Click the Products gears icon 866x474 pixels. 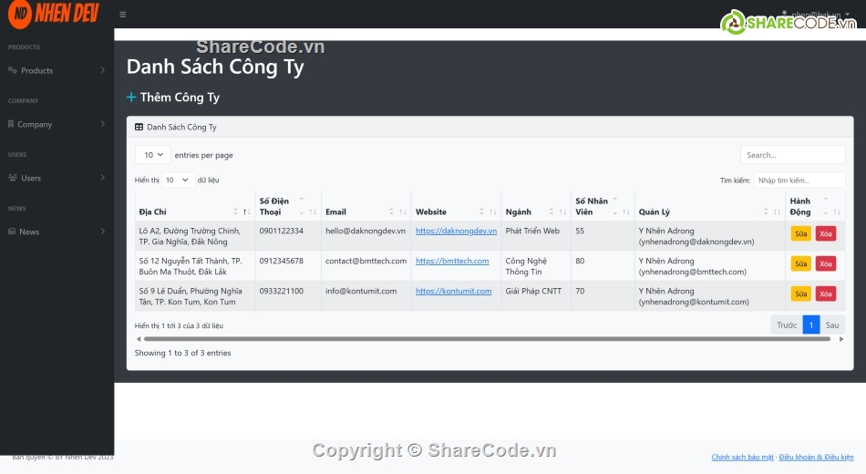point(12,70)
